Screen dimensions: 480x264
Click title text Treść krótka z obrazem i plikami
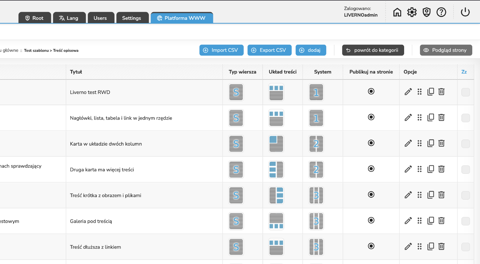pos(105,195)
